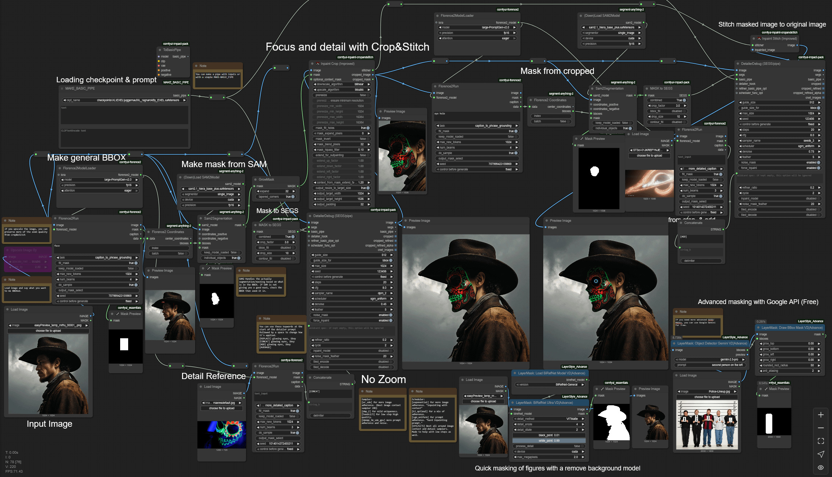Click the 'face' text field in Florence2Run
Viewport: 832px width, 477px height.
(x=97, y=248)
